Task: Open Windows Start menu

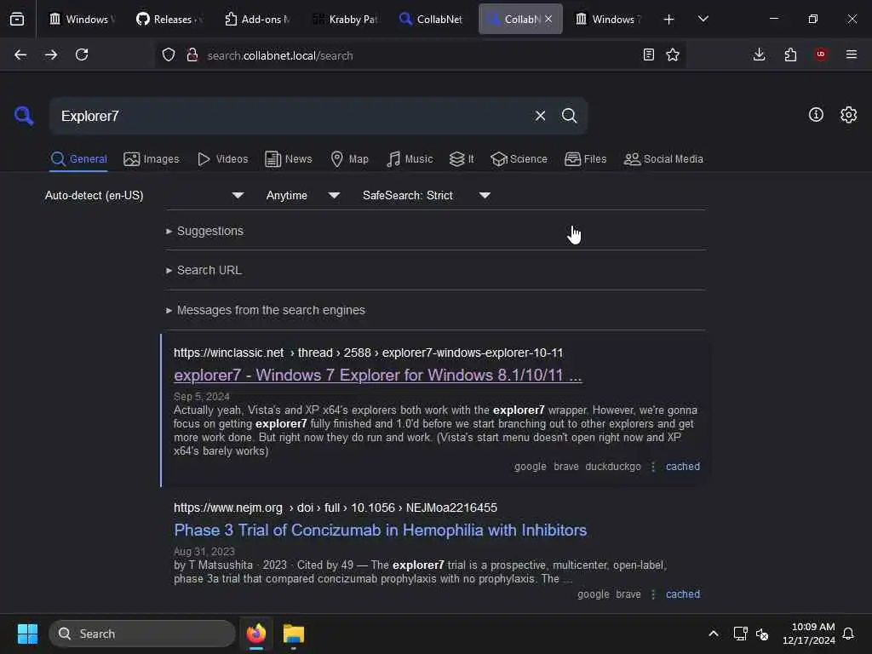Action: click(27, 634)
